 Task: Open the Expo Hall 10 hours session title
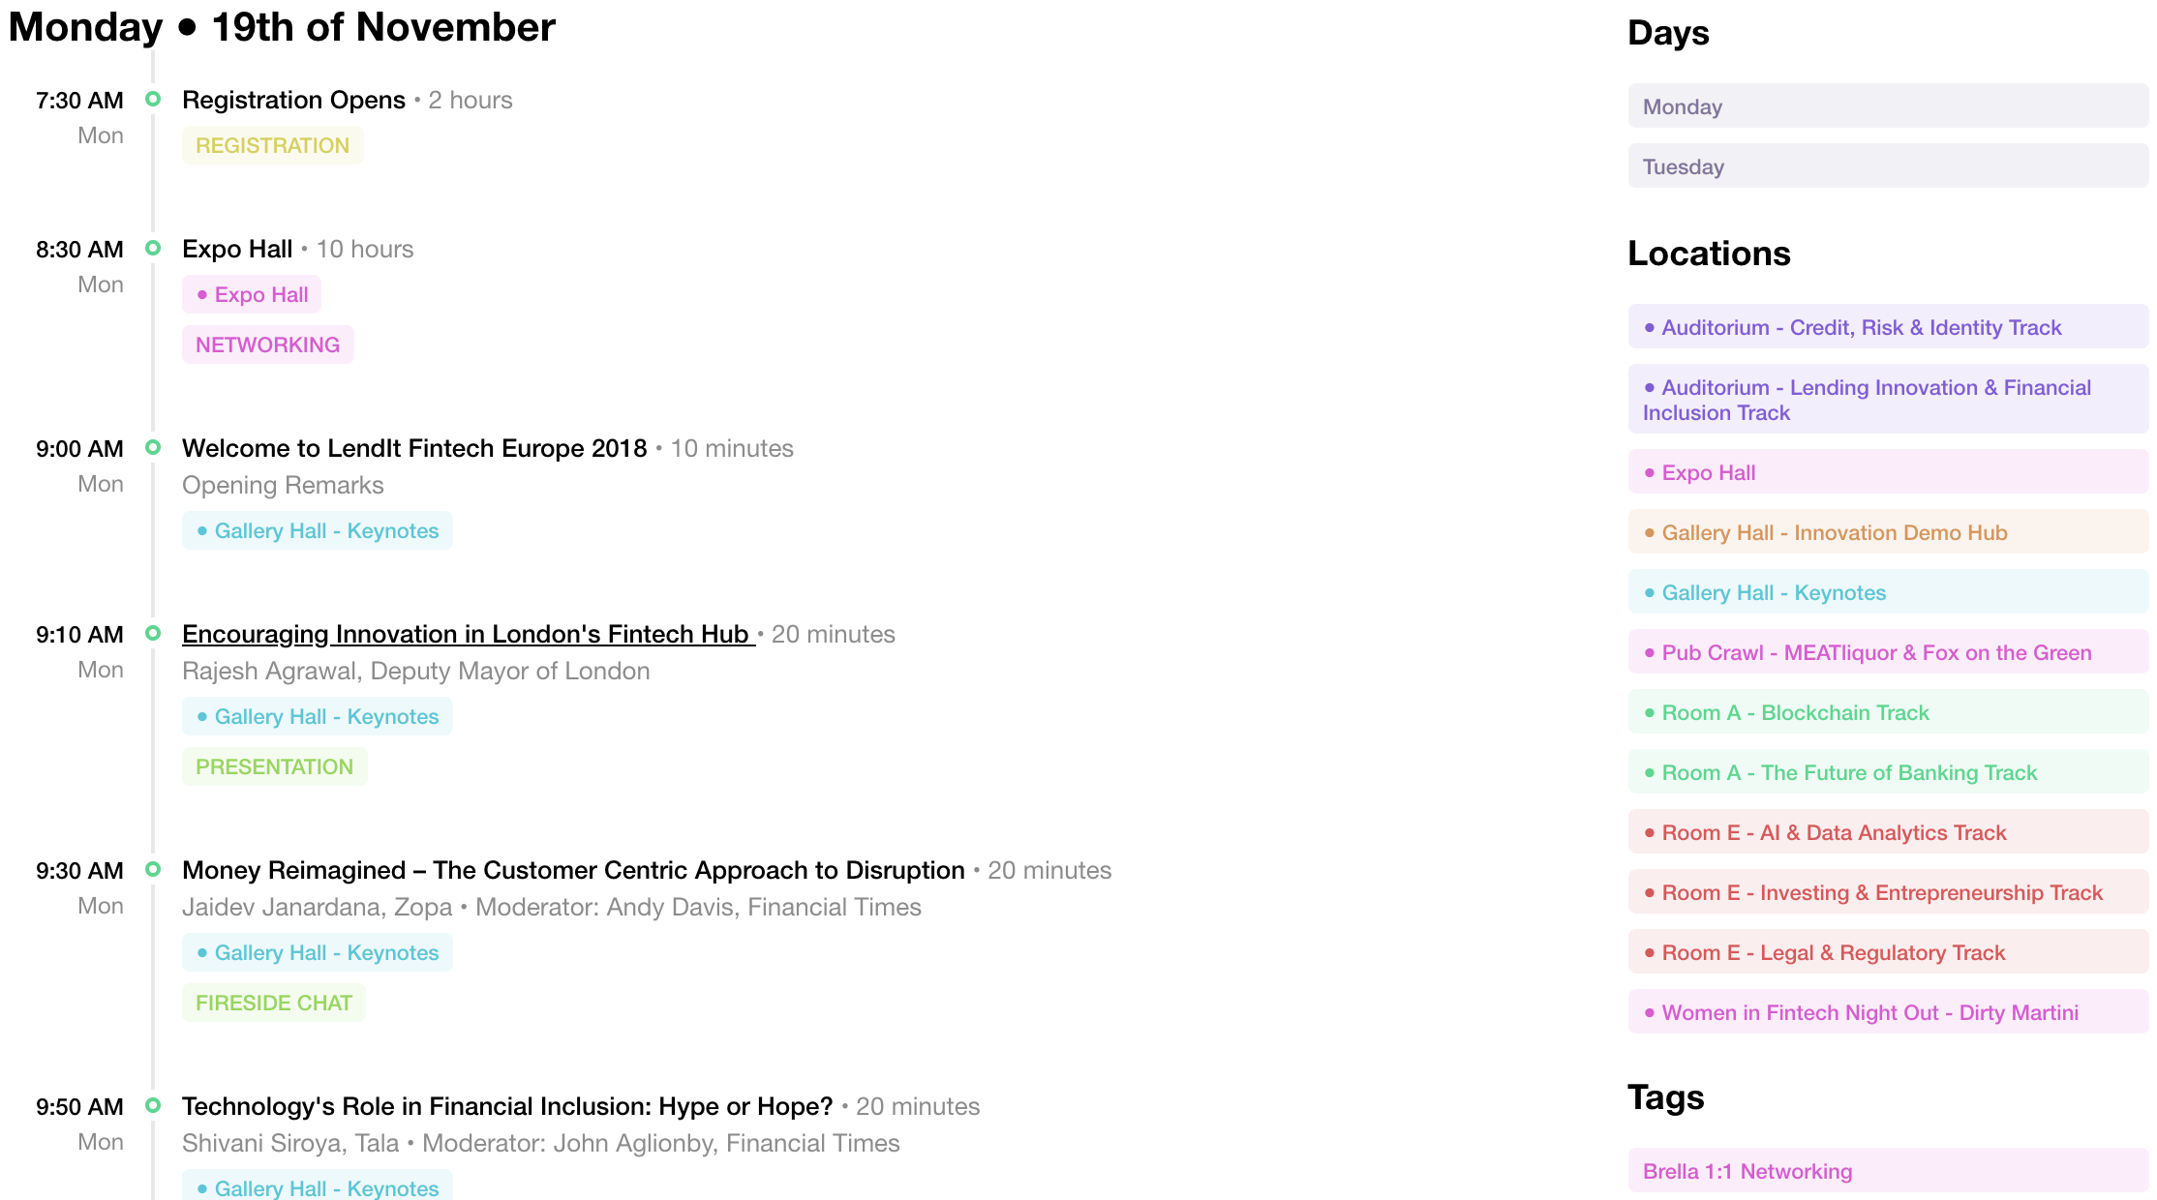tap(237, 249)
